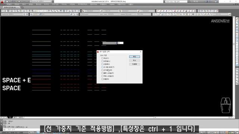Click the Cut scissors icon

click(x=24, y=11)
